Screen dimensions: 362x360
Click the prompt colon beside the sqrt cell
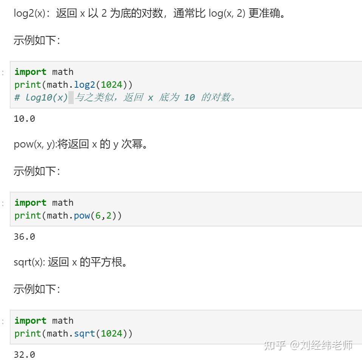click(x=3, y=321)
